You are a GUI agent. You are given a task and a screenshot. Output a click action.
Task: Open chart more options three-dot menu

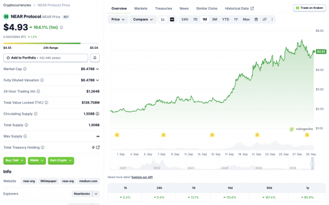point(272,19)
